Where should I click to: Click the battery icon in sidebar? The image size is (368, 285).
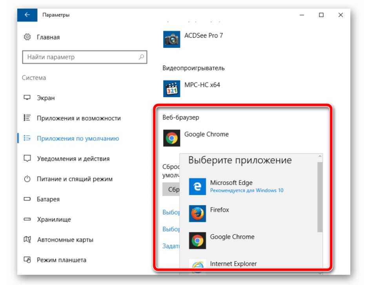click(27, 199)
